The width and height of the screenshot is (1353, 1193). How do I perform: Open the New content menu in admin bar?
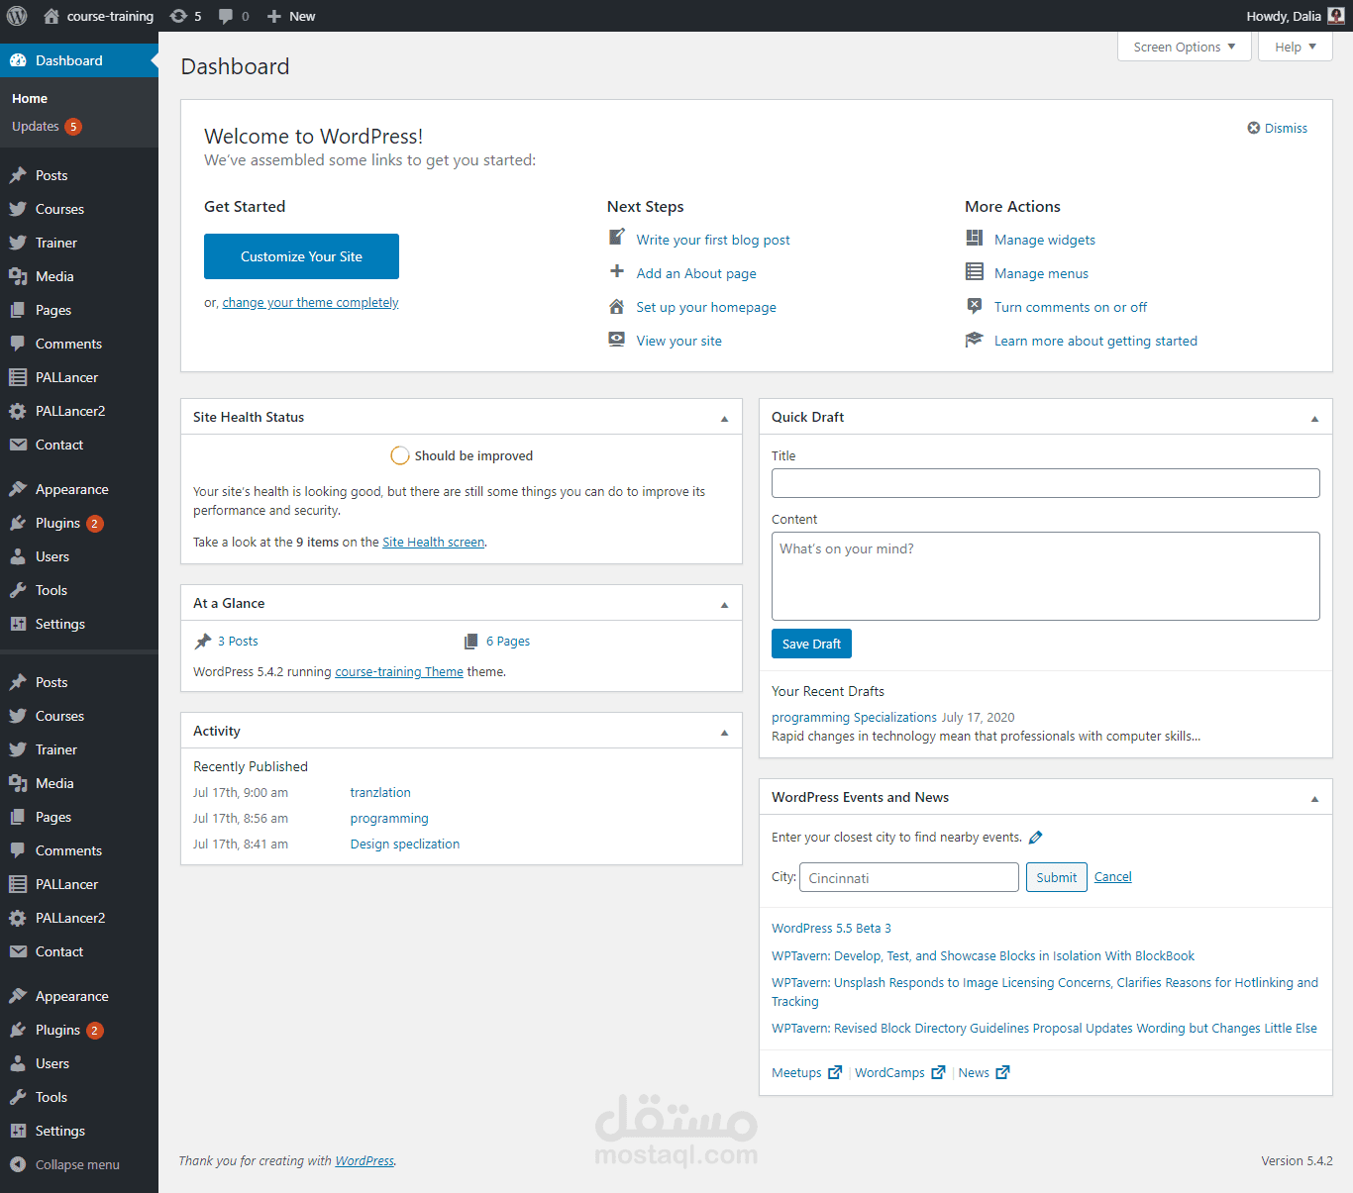click(x=291, y=16)
